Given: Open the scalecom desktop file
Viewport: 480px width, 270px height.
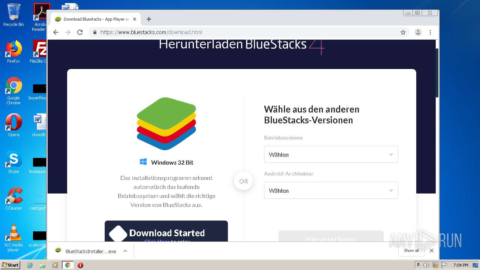Looking at the screenshot, I should 38,239.
